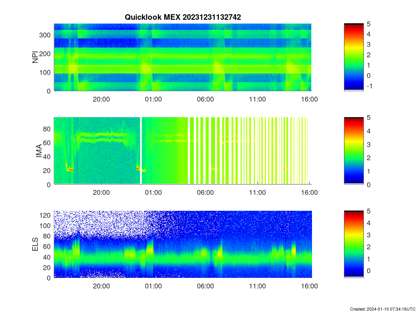The width and height of the screenshot is (416, 312).
Task: Click the 11:00 tick under IMA panel
Action: click(x=257, y=193)
